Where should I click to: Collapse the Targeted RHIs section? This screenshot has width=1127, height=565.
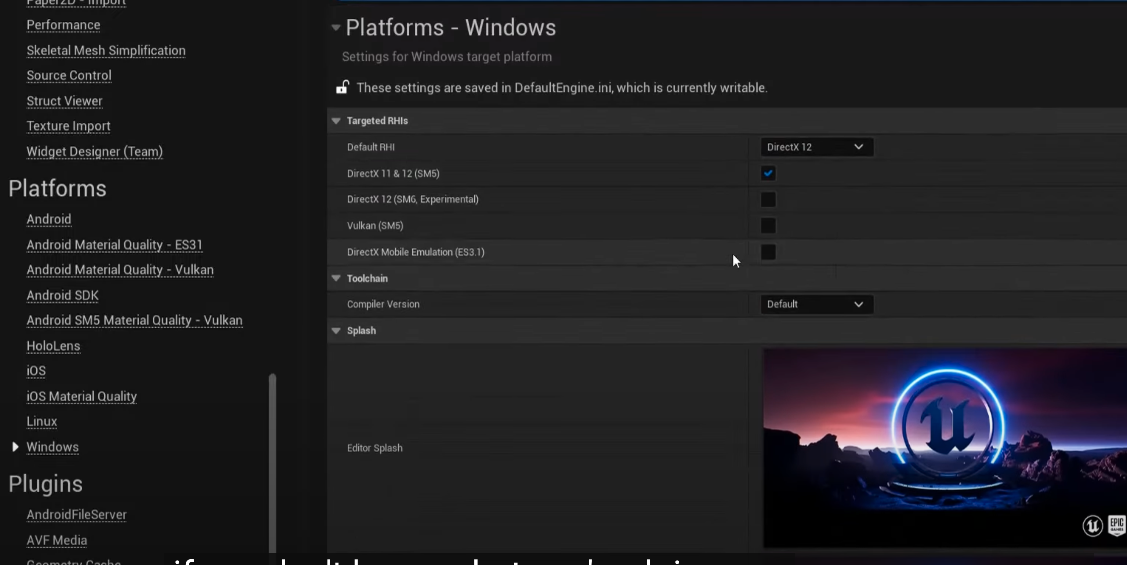[336, 121]
